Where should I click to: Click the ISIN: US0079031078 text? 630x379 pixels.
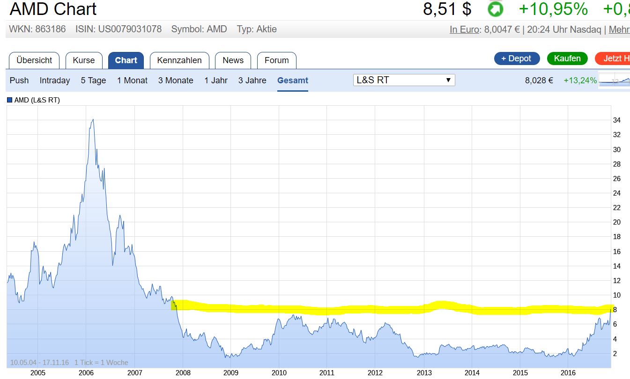click(119, 29)
